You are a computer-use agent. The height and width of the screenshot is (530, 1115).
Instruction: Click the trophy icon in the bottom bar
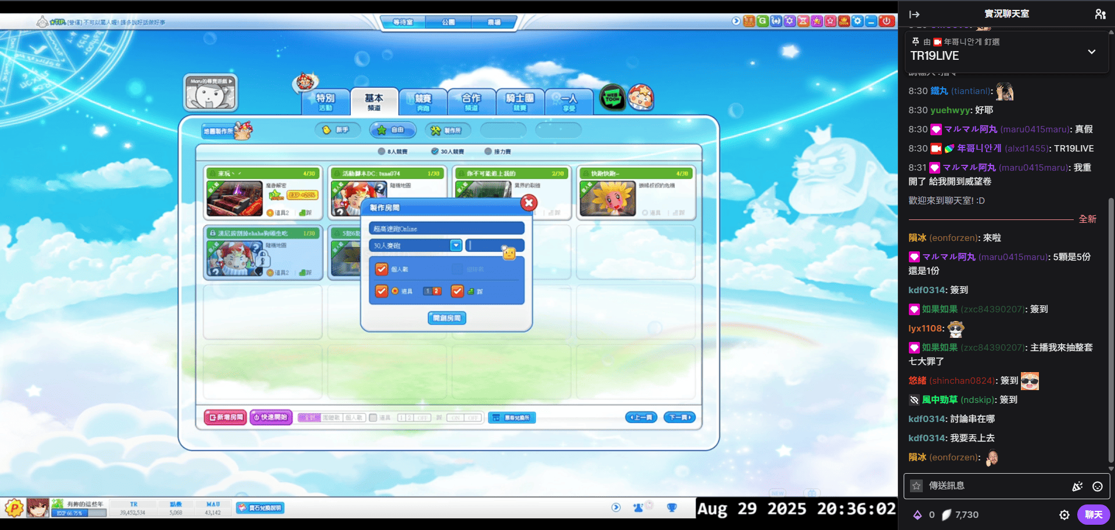[x=672, y=508]
